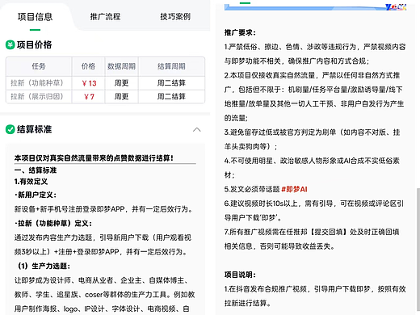This screenshot has width=420, height=315.
Task: Click the 一、结算标准 subheading
Action: point(36,170)
